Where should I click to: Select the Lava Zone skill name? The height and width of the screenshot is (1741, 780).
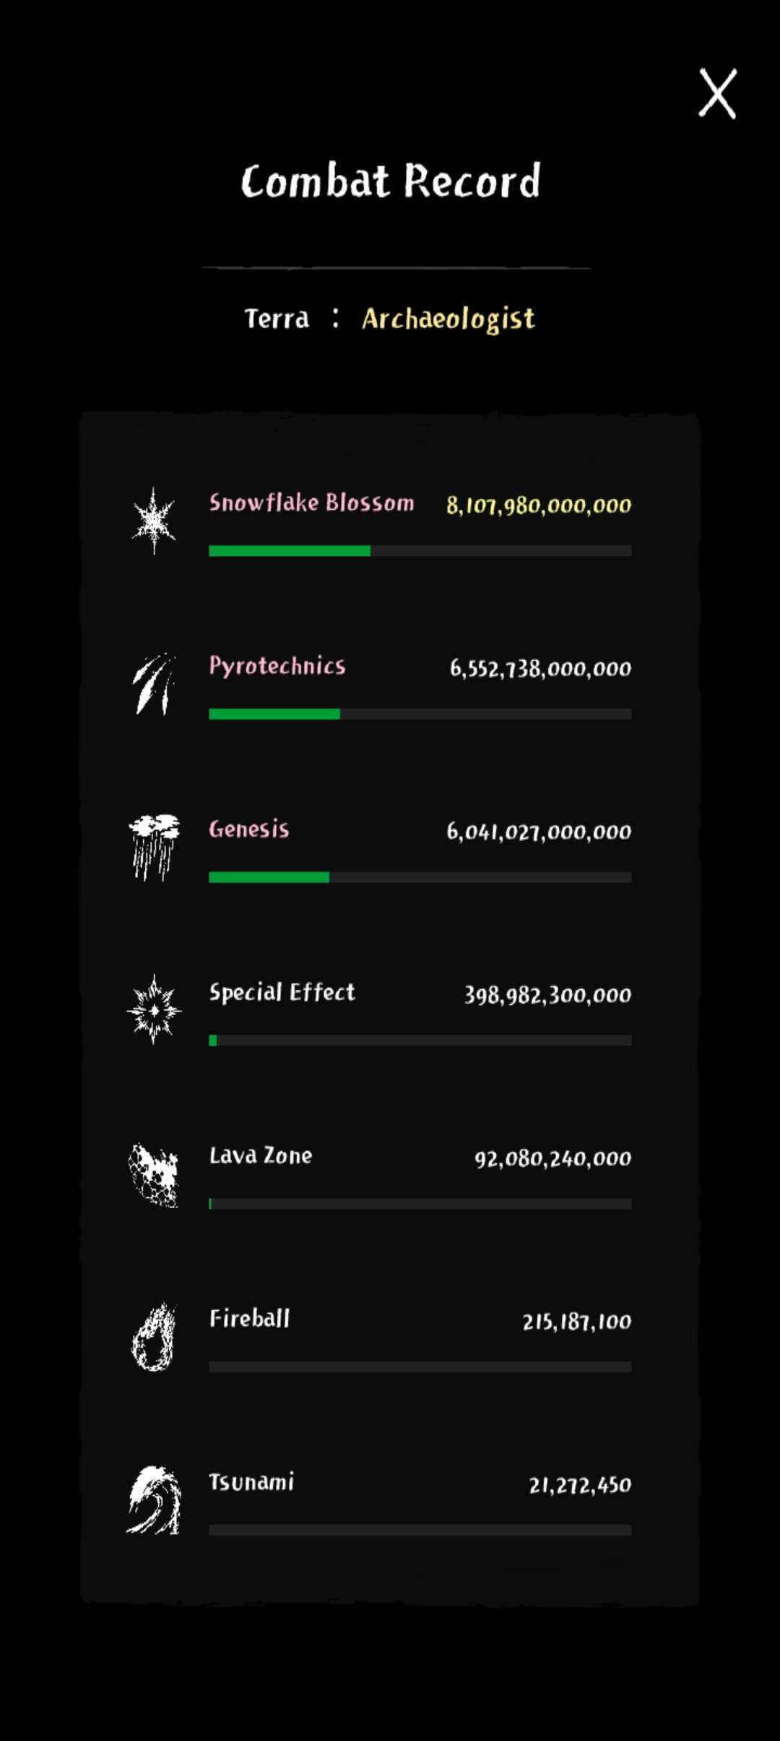[x=261, y=1155]
